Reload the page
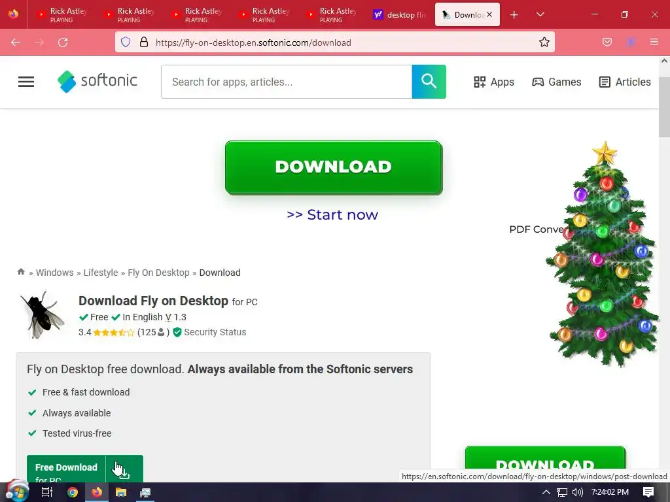 tap(63, 42)
